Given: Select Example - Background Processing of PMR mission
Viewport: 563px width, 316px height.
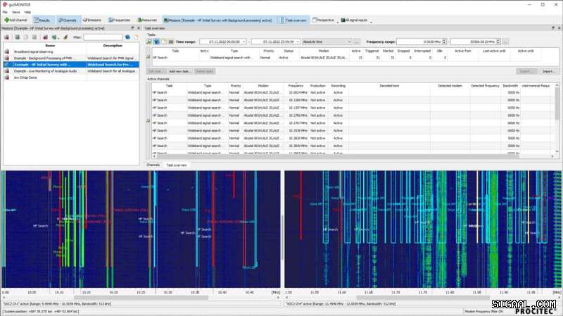Looking at the screenshot, I should [x=71, y=58].
